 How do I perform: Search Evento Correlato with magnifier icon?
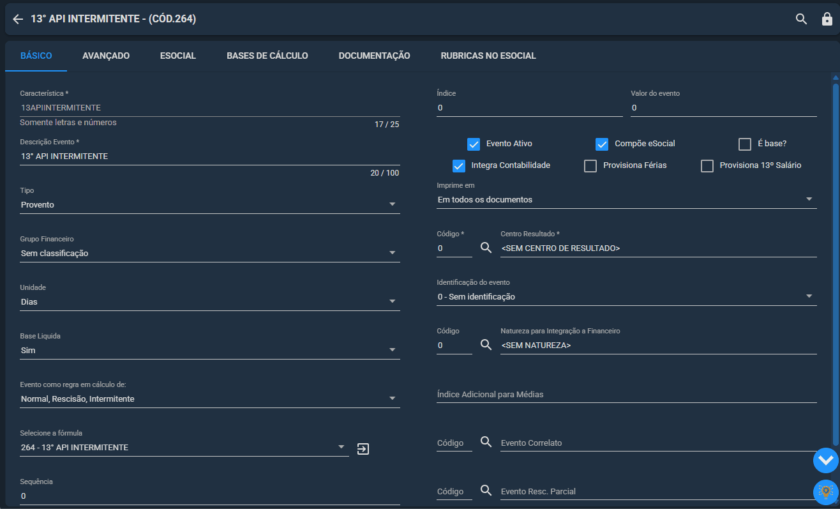(x=486, y=442)
